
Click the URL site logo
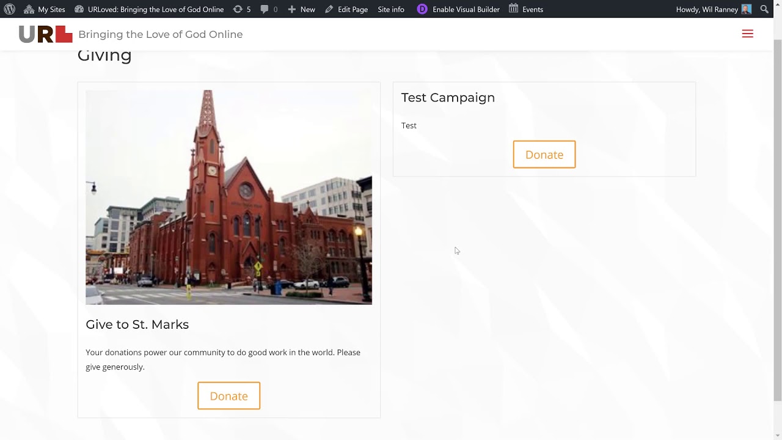[x=45, y=34]
